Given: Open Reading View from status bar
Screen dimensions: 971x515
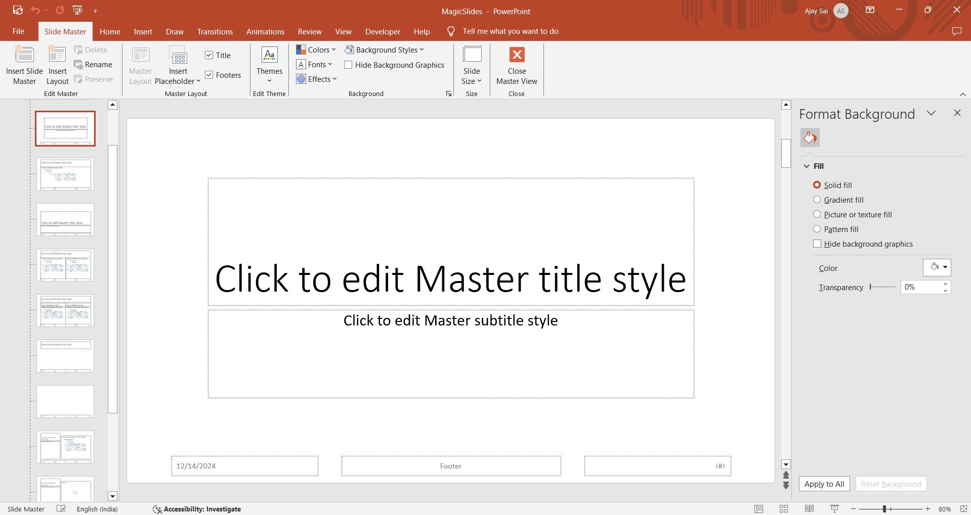Looking at the screenshot, I should tap(809, 509).
